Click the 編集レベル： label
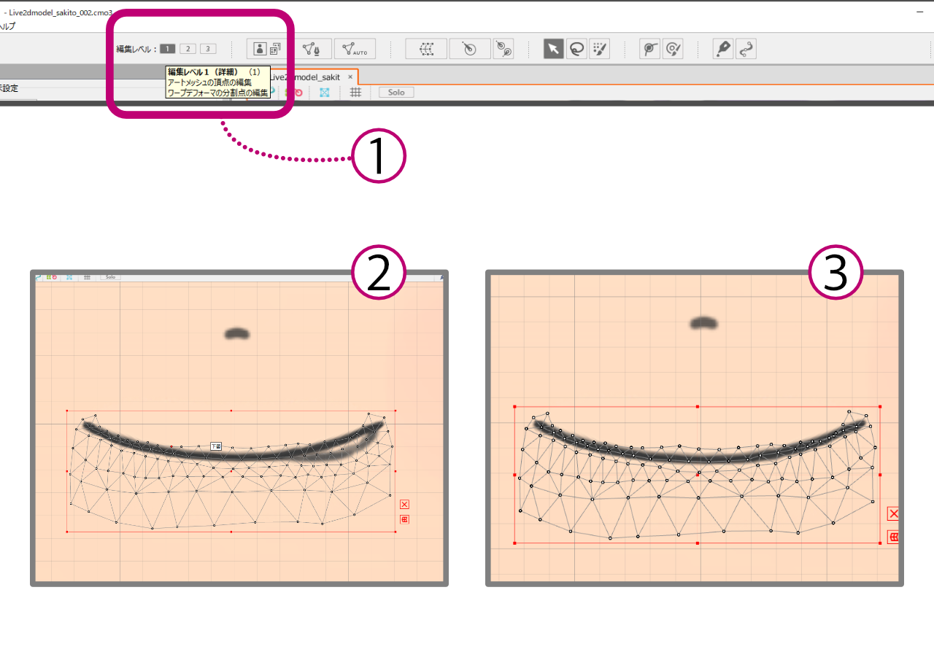The image size is (934, 660). point(136,49)
